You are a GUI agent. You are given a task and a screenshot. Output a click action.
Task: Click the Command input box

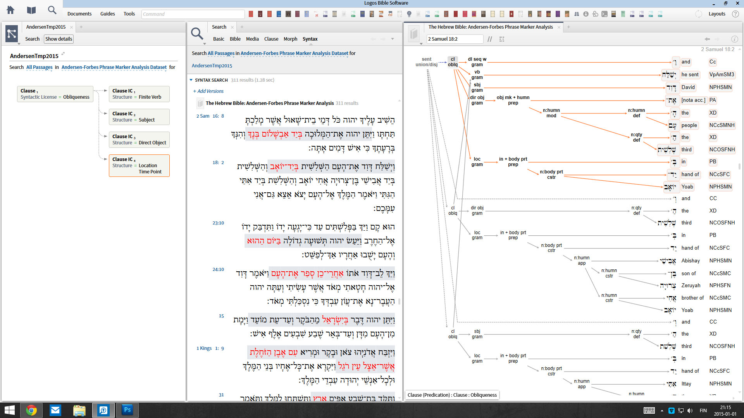click(x=193, y=14)
